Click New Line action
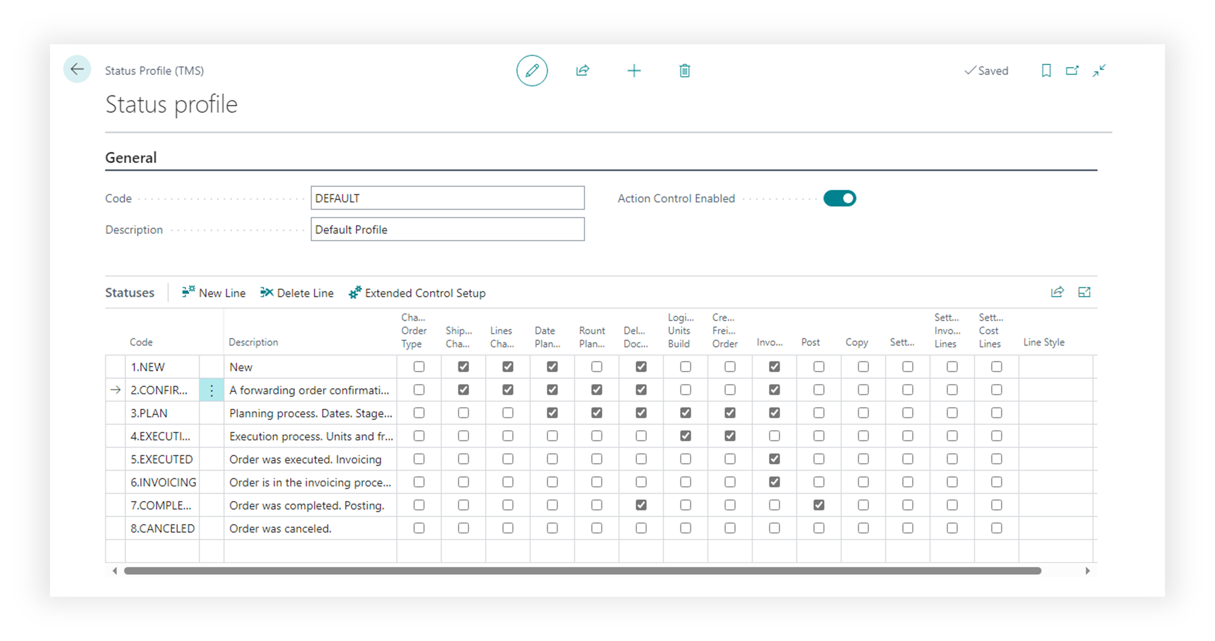1215x641 pixels. (214, 293)
